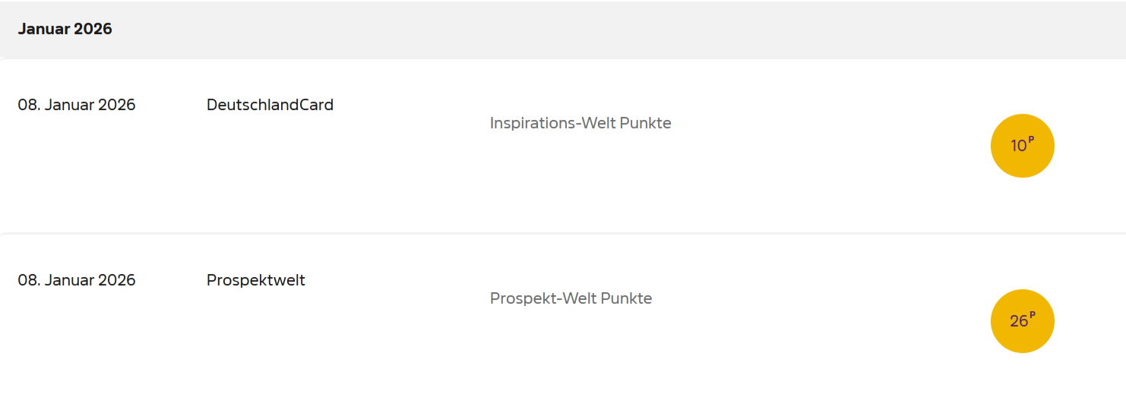The height and width of the screenshot is (397, 1126).
Task: Click the divider between the two entries
Action: (x=562, y=234)
